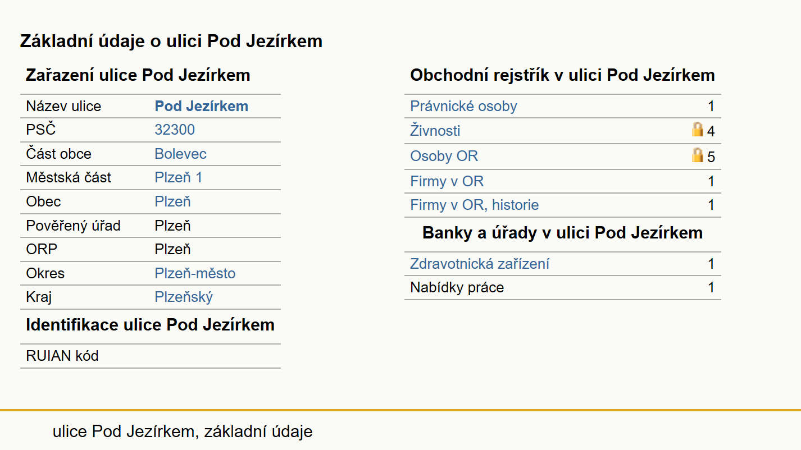The image size is (801, 450).
Task: Open the Plzeň-město okres link
Action: pos(195,273)
